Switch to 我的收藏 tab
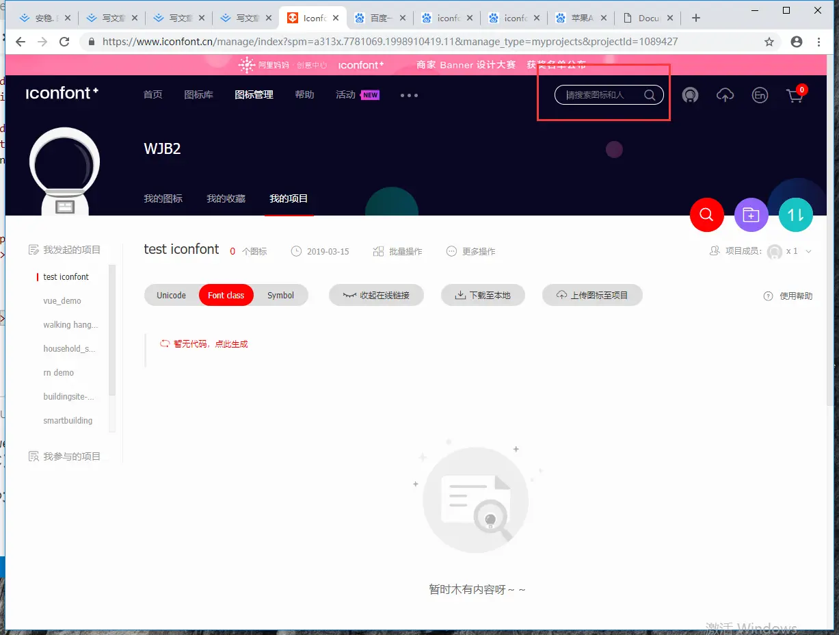The width and height of the screenshot is (839, 635). coord(226,198)
